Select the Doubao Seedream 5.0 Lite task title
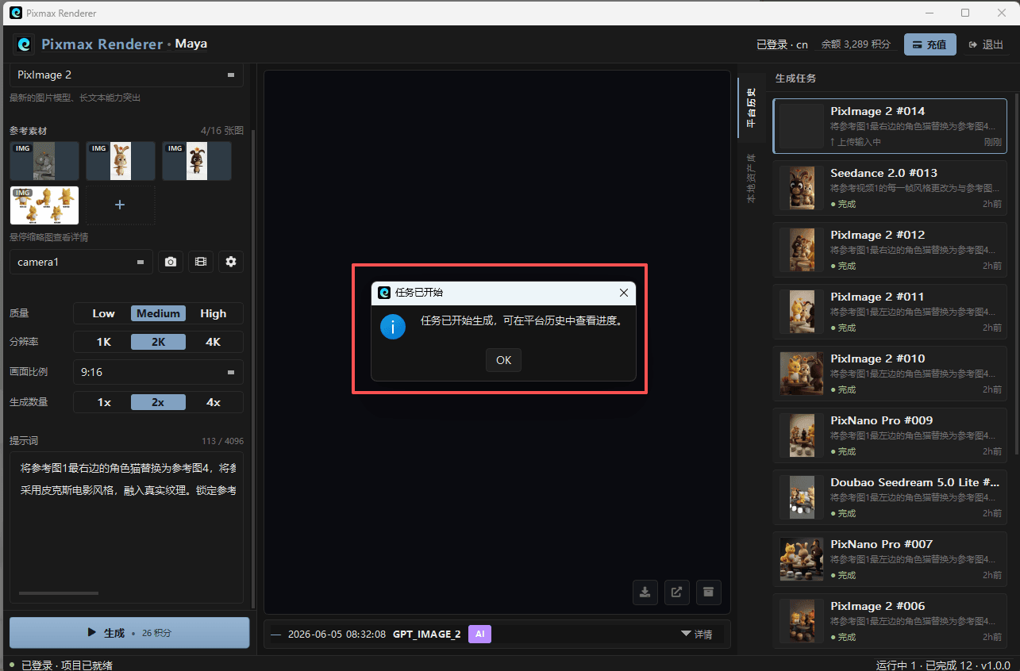Screen dimensions: 1020x671 (914, 482)
